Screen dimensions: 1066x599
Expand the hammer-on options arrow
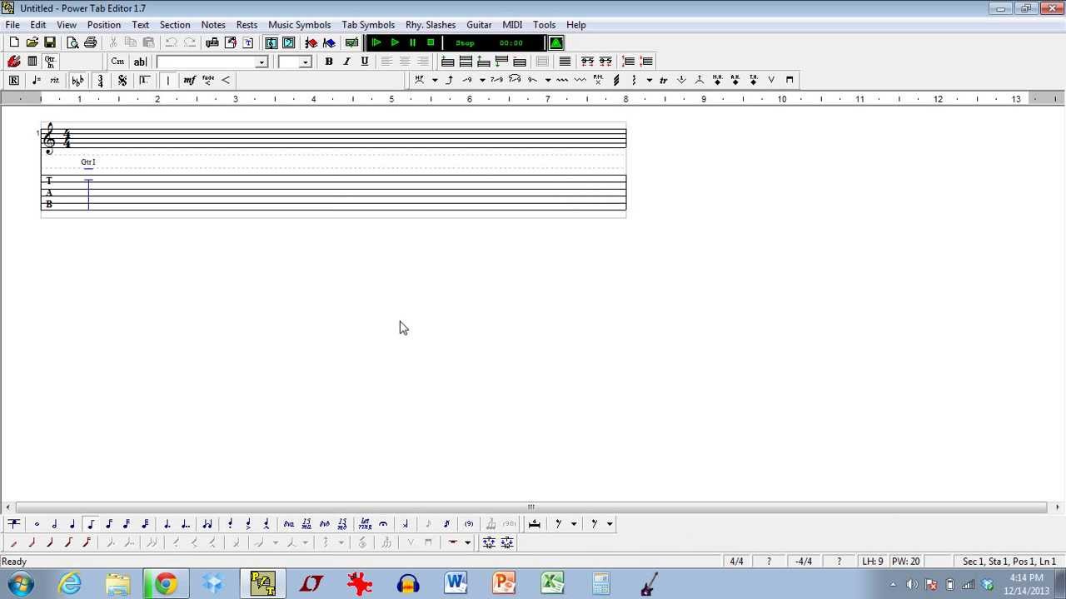point(435,80)
